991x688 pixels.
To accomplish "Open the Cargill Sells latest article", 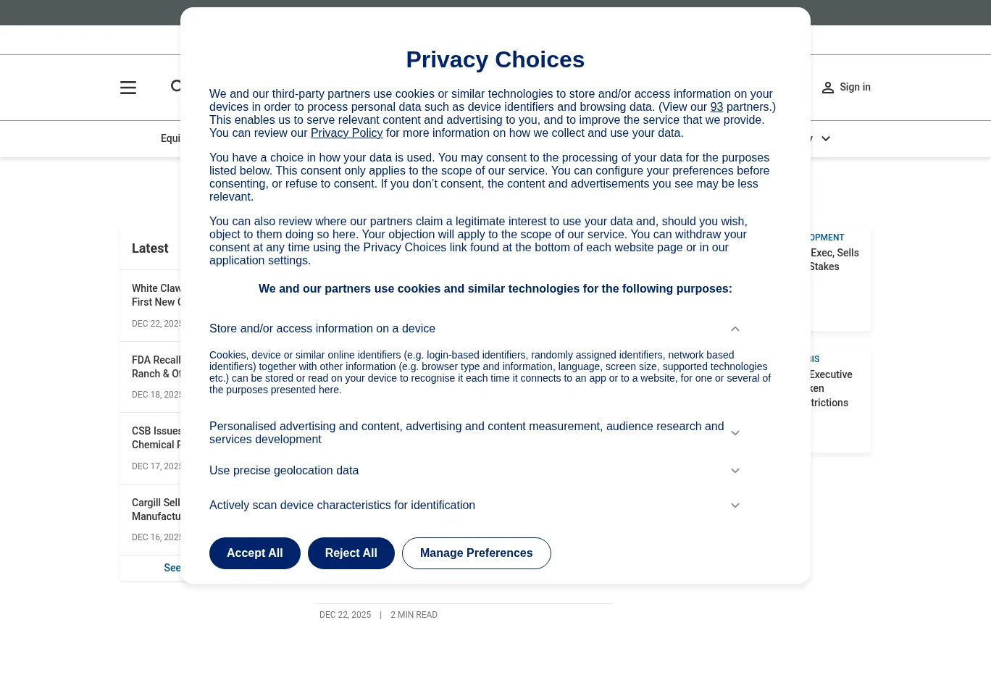I will 156,509.
